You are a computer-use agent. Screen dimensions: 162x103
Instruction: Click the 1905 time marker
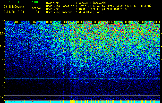(x=80, y=22)
